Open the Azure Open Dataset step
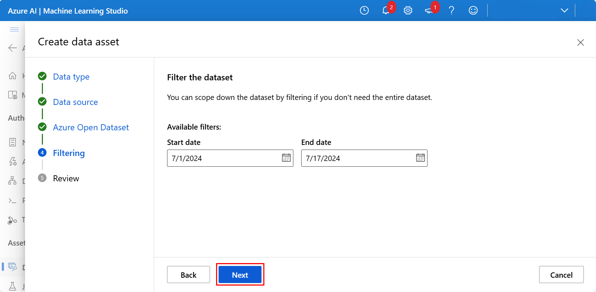 tap(91, 127)
